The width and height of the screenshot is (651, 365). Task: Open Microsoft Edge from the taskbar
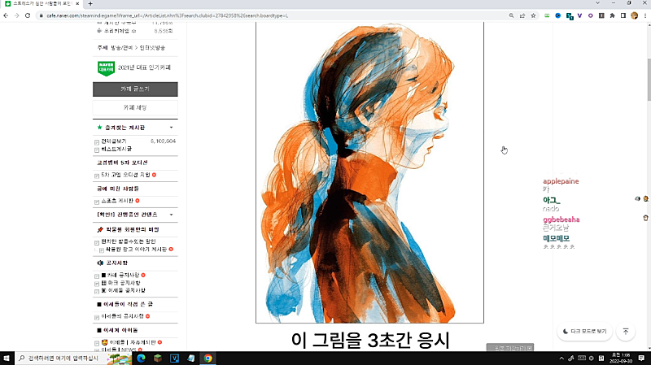tap(141, 358)
